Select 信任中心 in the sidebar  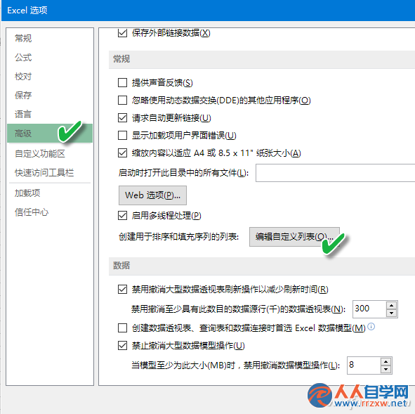coord(32,212)
